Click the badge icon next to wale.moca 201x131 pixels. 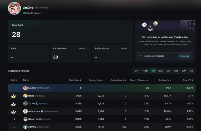tap(42, 111)
